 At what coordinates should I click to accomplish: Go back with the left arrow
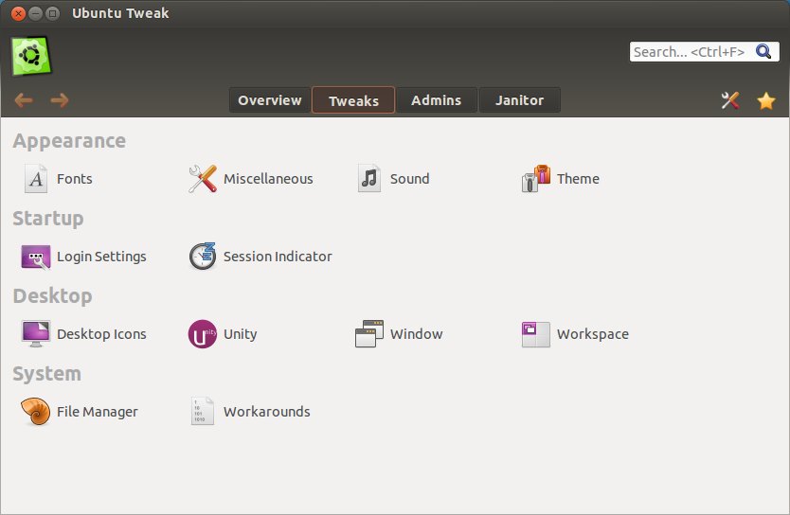click(x=24, y=100)
